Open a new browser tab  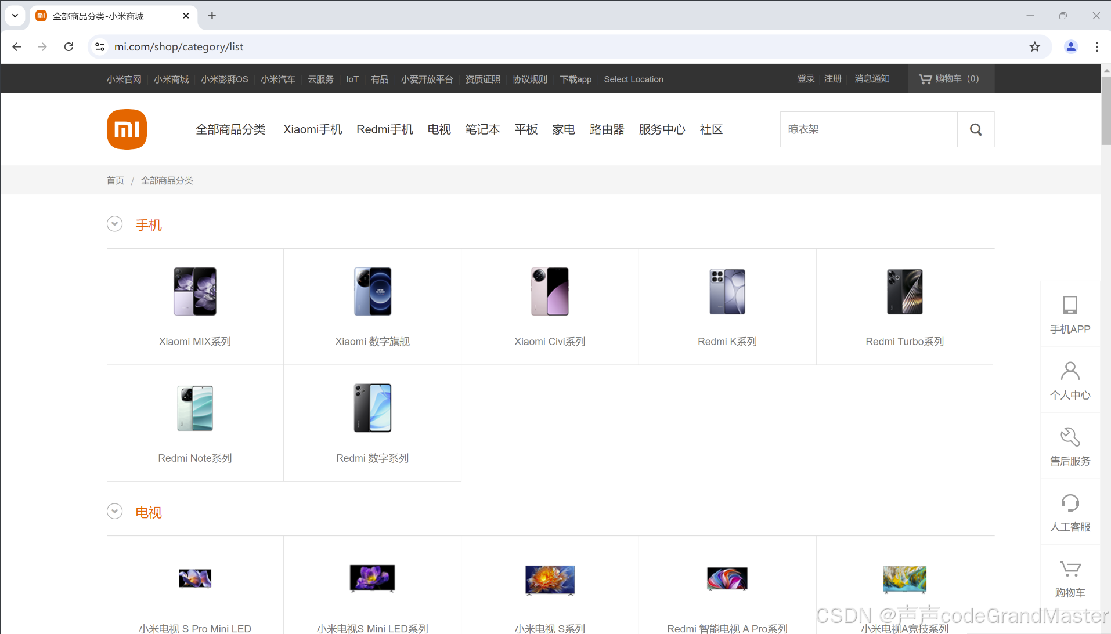coord(212,16)
